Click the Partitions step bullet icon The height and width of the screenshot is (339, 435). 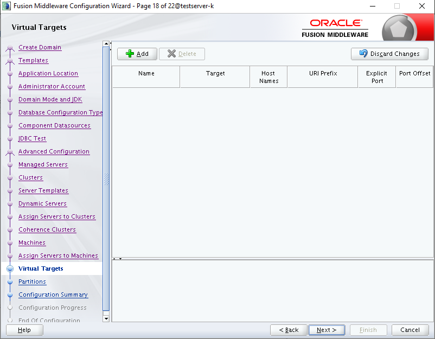point(10,282)
